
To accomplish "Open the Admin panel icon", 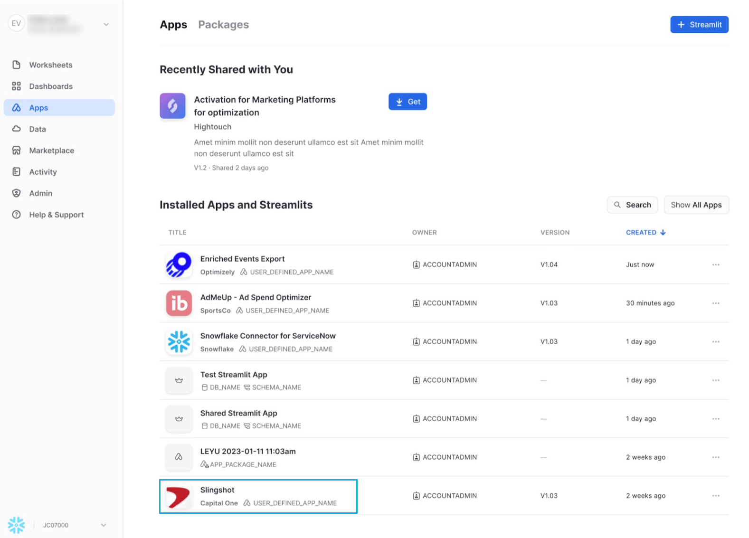I will (x=16, y=193).
